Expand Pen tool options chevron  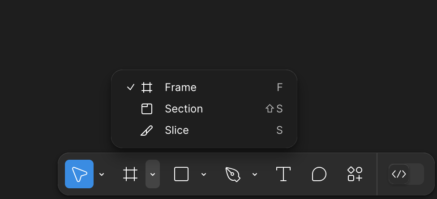255,174
